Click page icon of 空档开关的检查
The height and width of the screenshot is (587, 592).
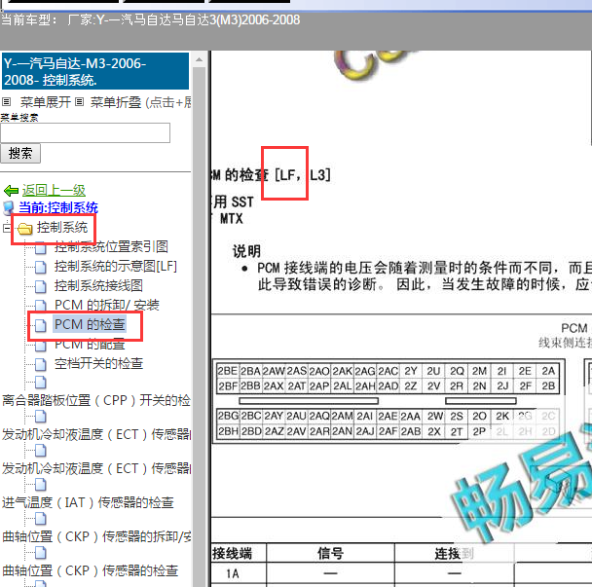click(x=41, y=365)
